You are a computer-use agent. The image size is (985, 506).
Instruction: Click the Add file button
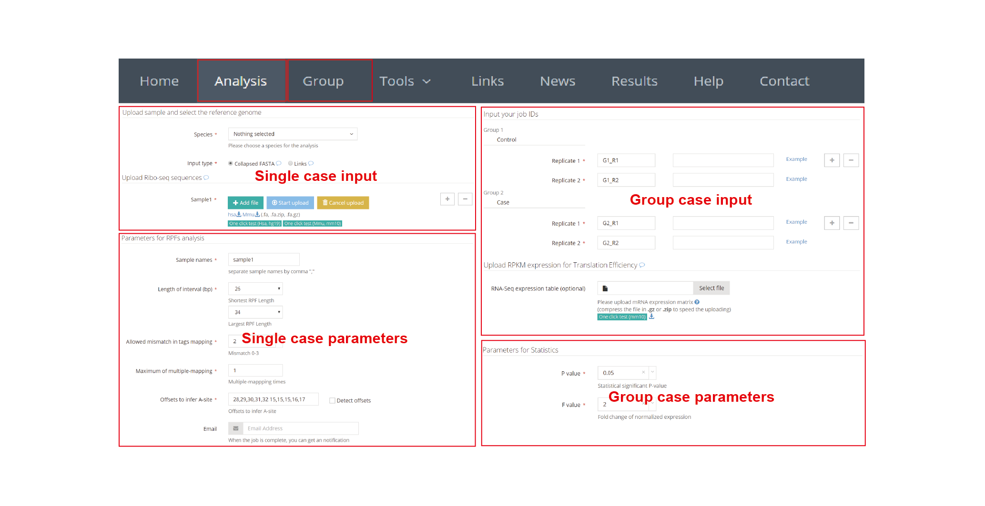[x=245, y=203]
